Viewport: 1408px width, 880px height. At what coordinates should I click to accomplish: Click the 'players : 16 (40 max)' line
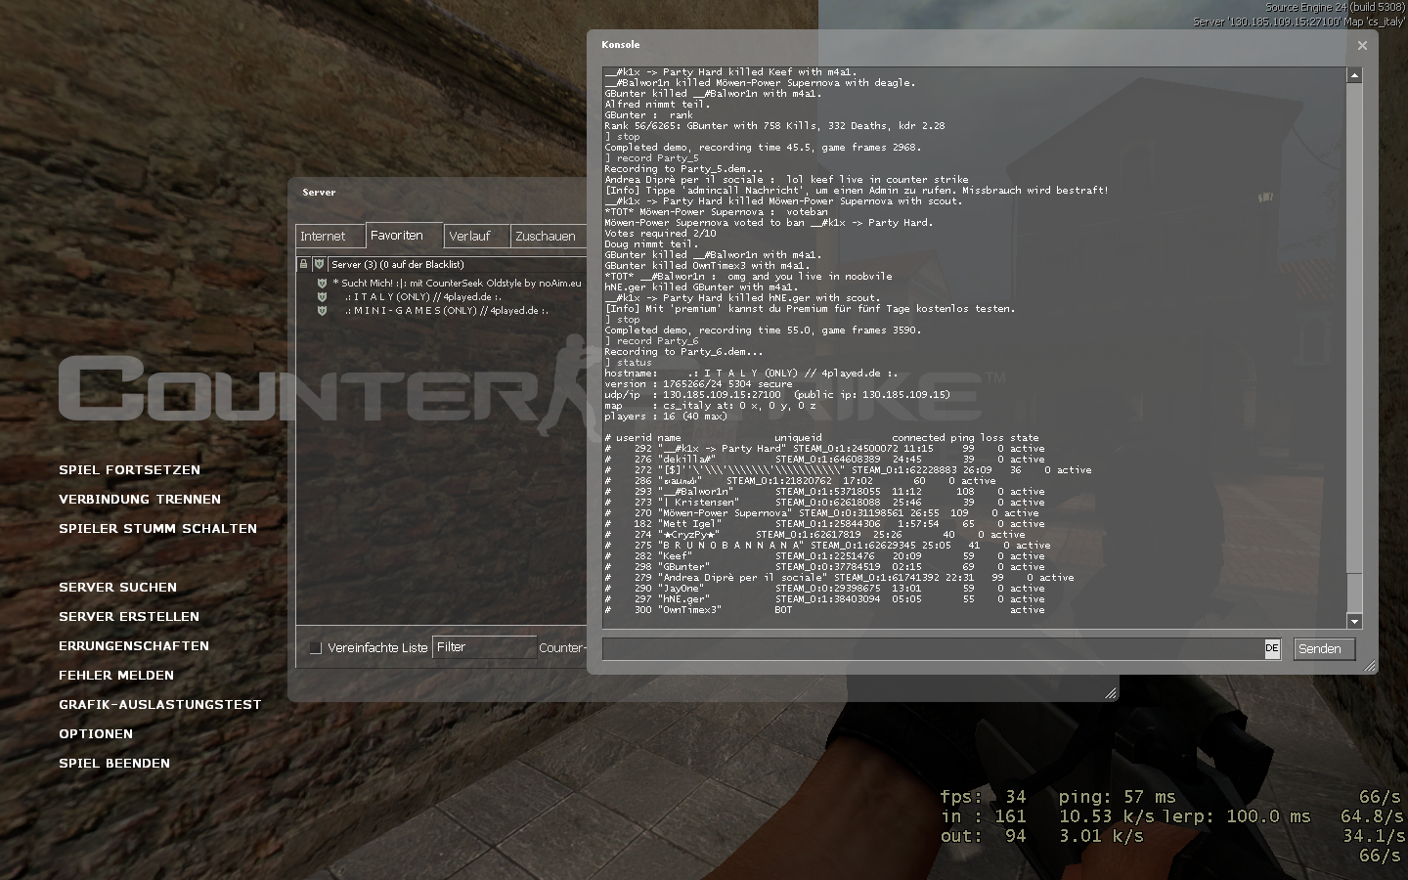[666, 417]
